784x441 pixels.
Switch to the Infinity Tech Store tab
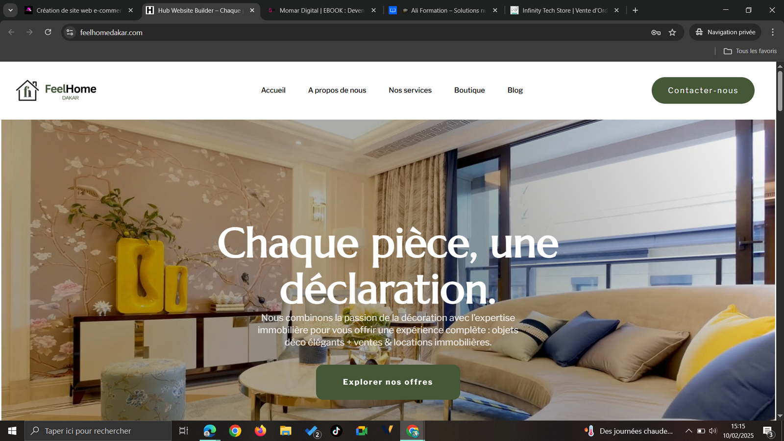pyautogui.click(x=564, y=10)
